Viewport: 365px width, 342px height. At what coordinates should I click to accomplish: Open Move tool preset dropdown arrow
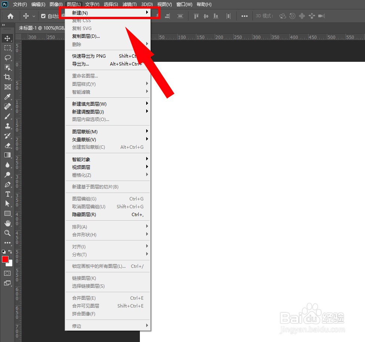point(34,16)
